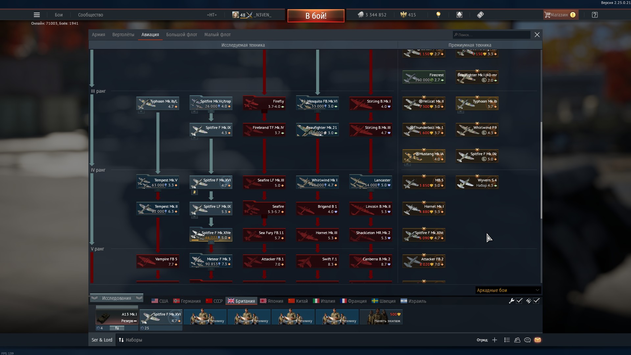Select the Vampire FB 5 card
This screenshot has width=631, height=355.
pyautogui.click(x=158, y=261)
